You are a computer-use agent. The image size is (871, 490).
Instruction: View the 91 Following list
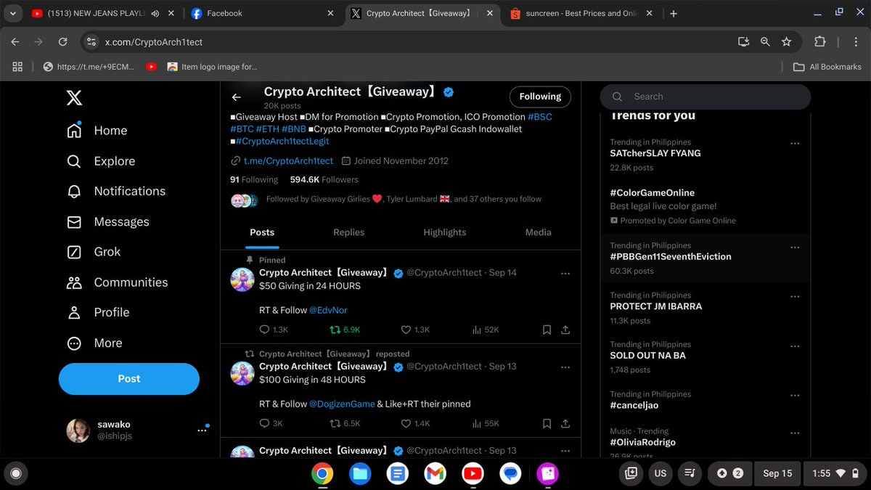(254, 179)
